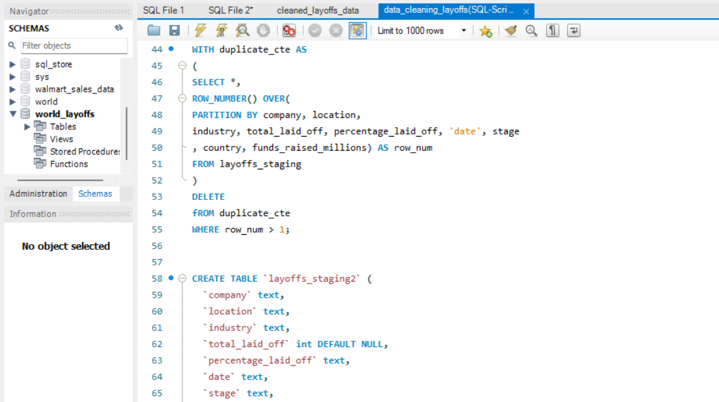Toggle invisible characters with the pilcrow icon

coord(553,31)
